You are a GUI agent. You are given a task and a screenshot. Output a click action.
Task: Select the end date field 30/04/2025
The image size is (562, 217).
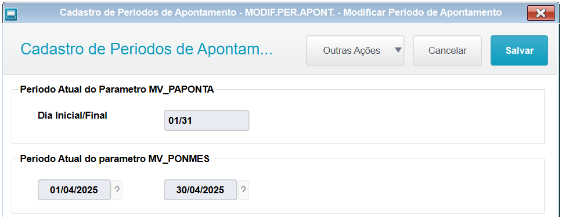click(x=200, y=190)
